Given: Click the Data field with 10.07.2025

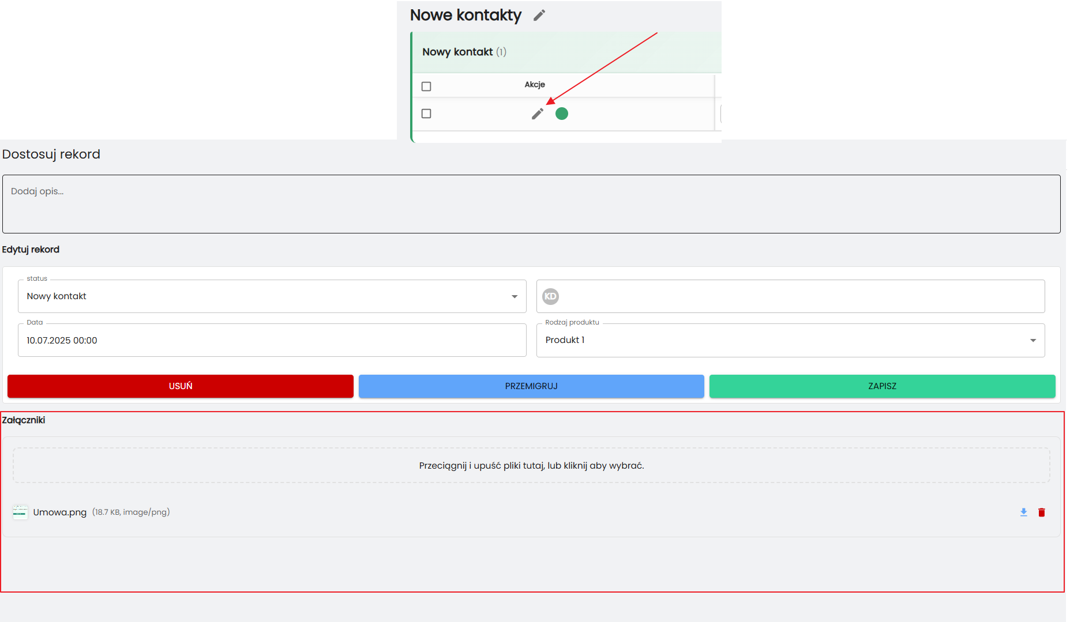Looking at the screenshot, I should pos(272,340).
